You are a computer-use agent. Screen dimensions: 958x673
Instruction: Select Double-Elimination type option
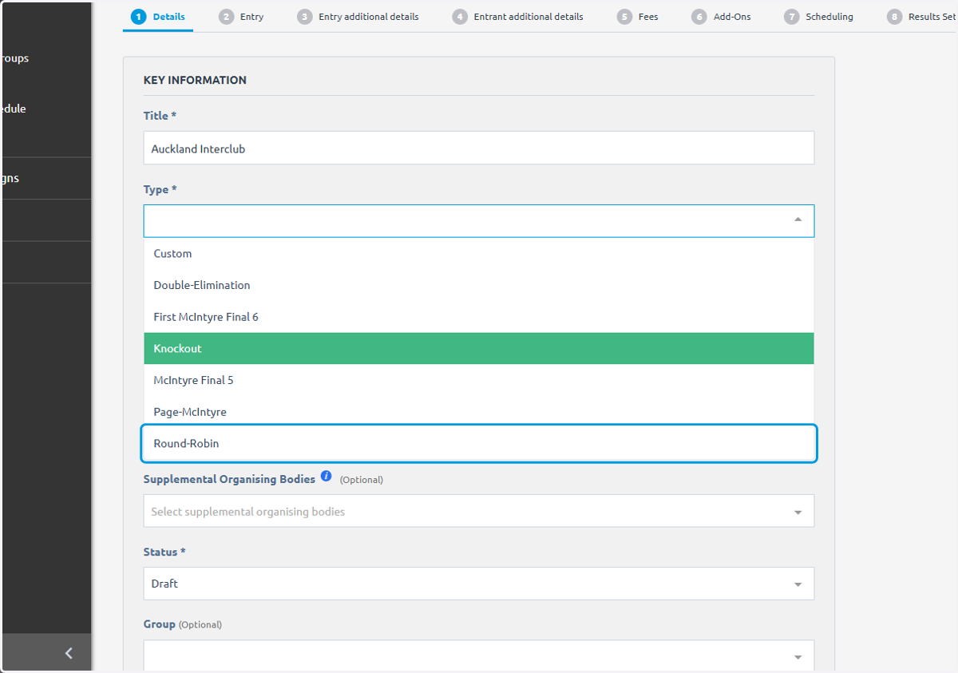(479, 285)
